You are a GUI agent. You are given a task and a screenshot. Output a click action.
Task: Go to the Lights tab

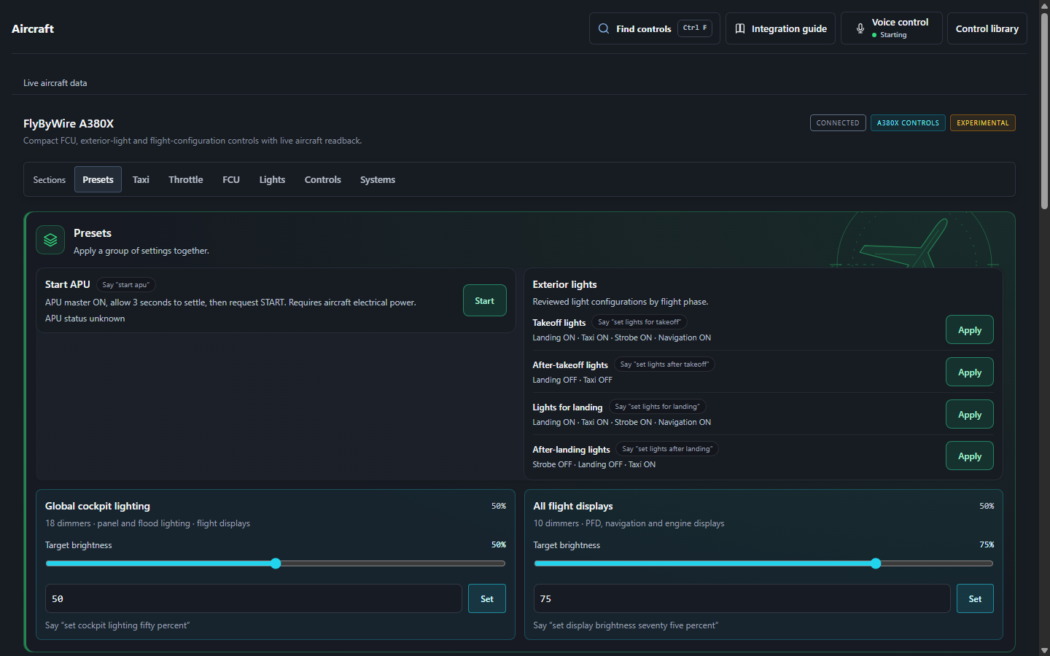pyautogui.click(x=272, y=179)
